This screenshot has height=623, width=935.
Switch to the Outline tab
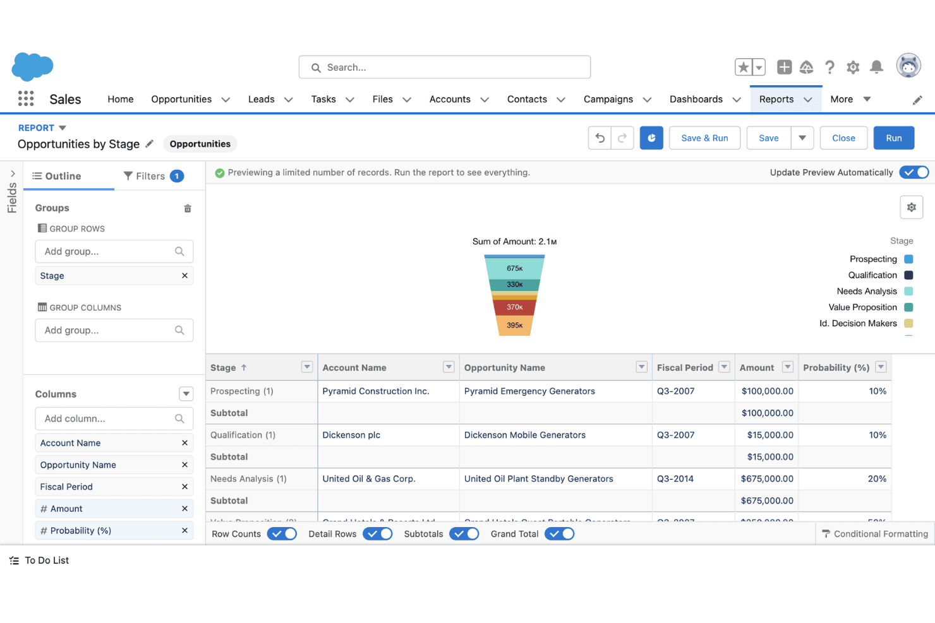tap(57, 176)
